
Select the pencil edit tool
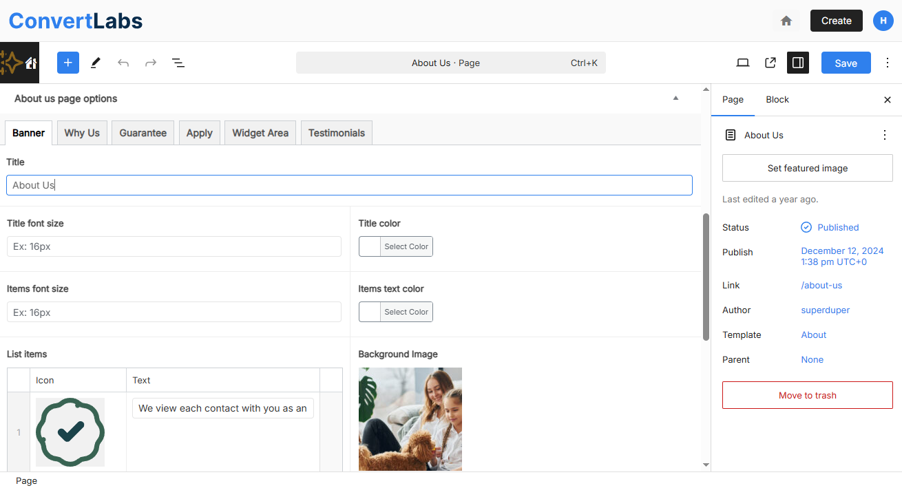[x=96, y=63]
